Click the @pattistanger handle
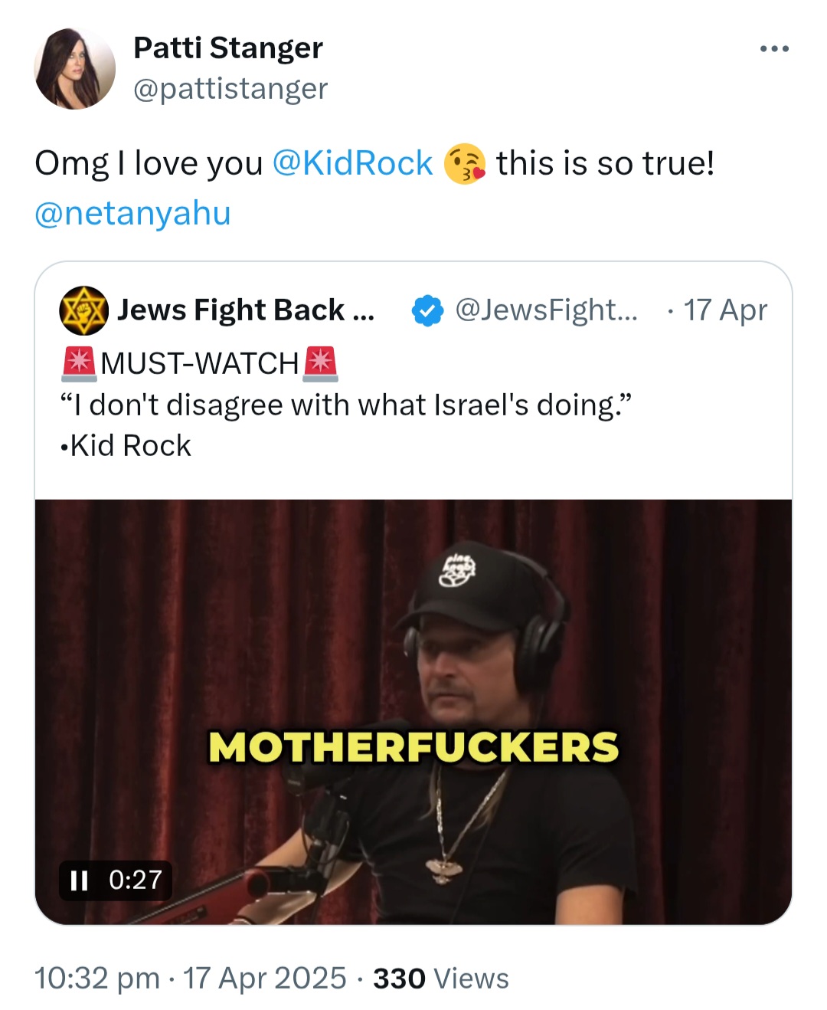 tap(230, 89)
